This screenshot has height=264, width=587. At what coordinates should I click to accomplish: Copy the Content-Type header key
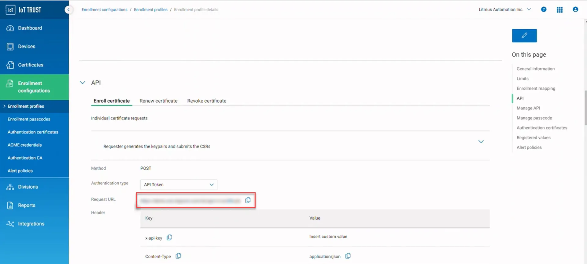point(178,256)
